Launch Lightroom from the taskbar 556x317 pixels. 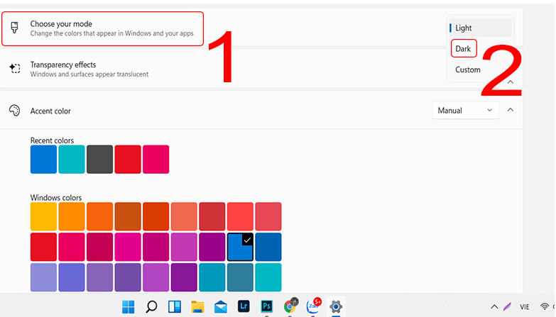click(x=244, y=306)
